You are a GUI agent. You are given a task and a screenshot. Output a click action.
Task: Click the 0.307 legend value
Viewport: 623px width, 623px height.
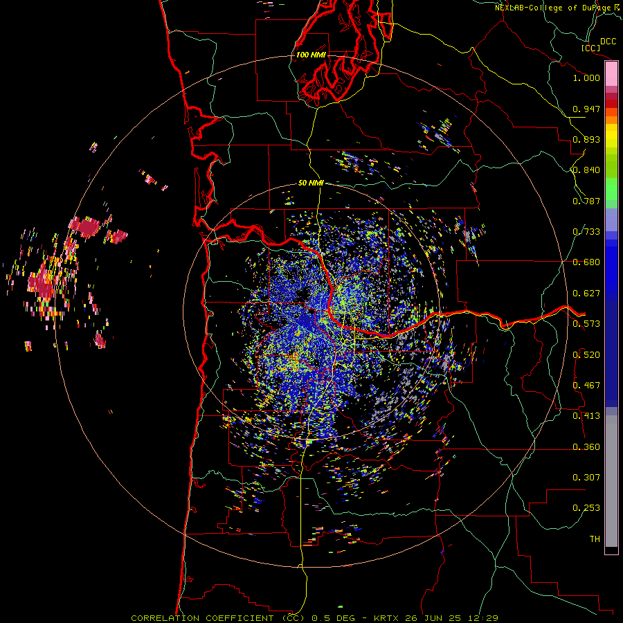(x=586, y=478)
